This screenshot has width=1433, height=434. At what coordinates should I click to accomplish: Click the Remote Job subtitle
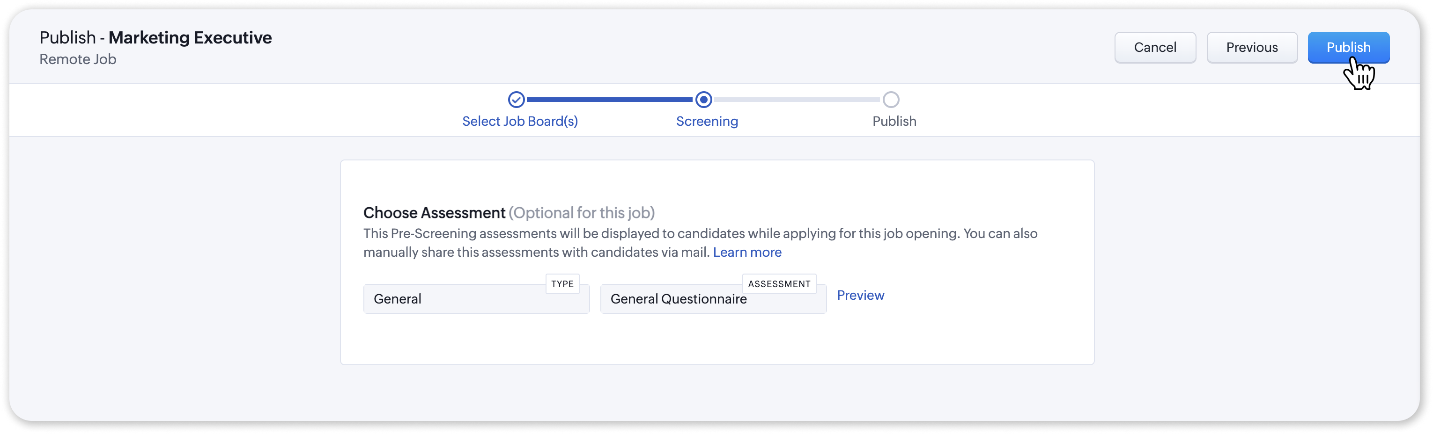(78, 59)
